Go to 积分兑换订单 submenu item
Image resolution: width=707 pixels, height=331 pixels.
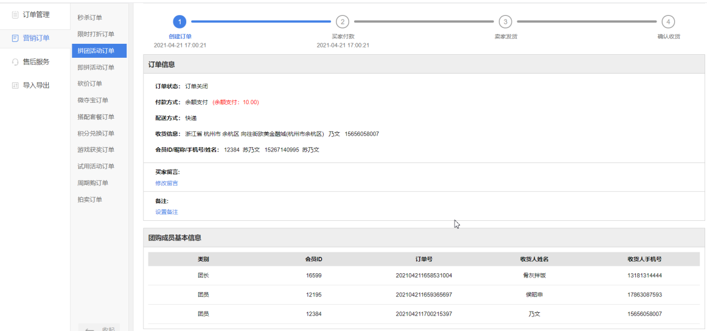click(96, 133)
